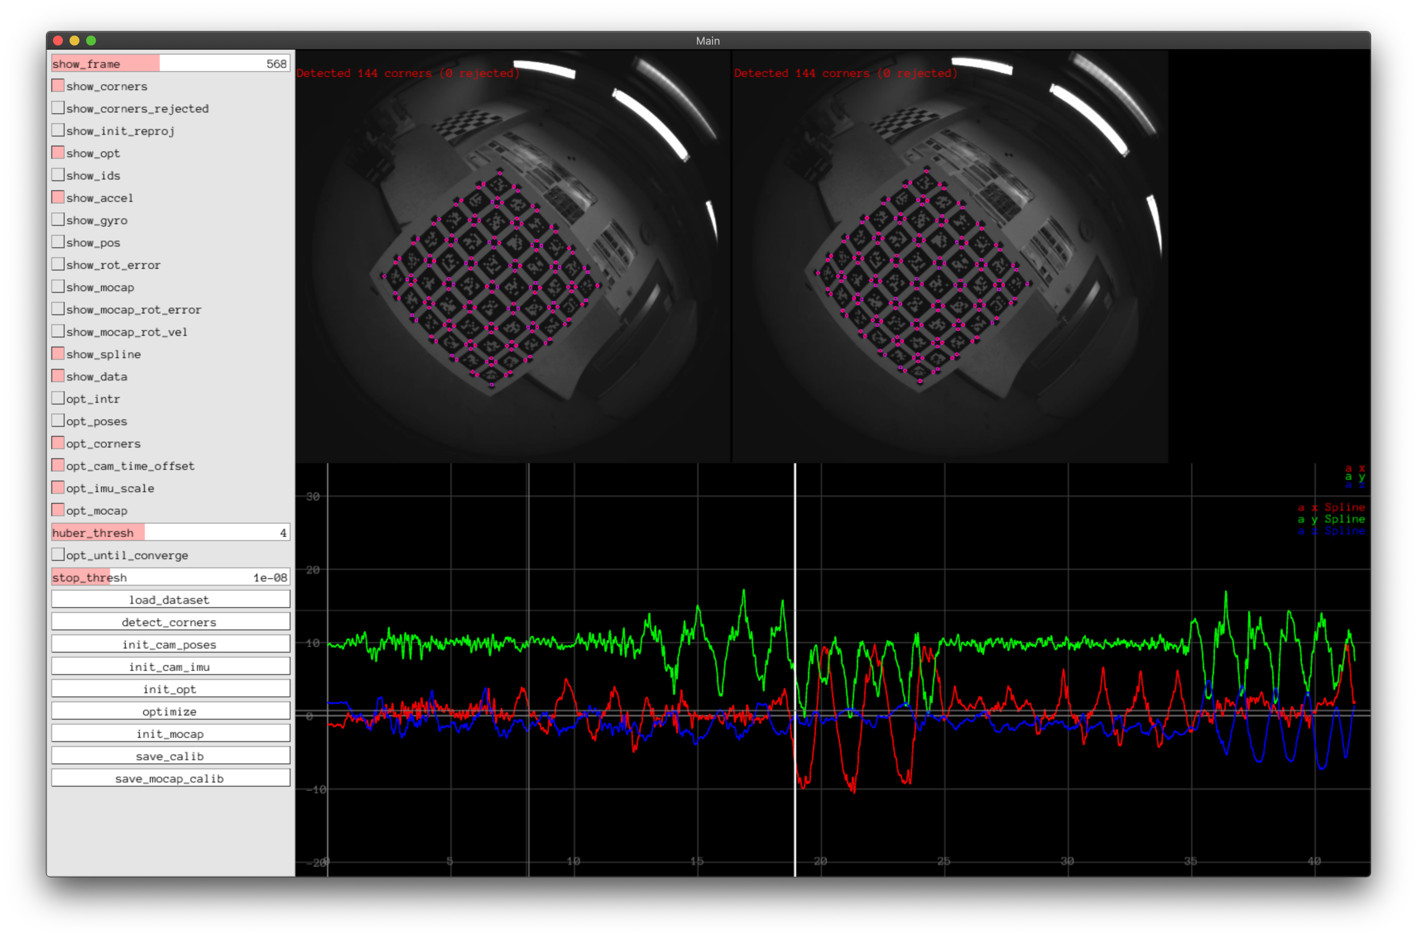Turn on the opt_intr option
Image resolution: width=1417 pixels, height=938 pixels.
[58, 398]
